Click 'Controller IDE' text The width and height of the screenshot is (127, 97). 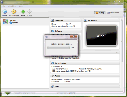point(57,67)
